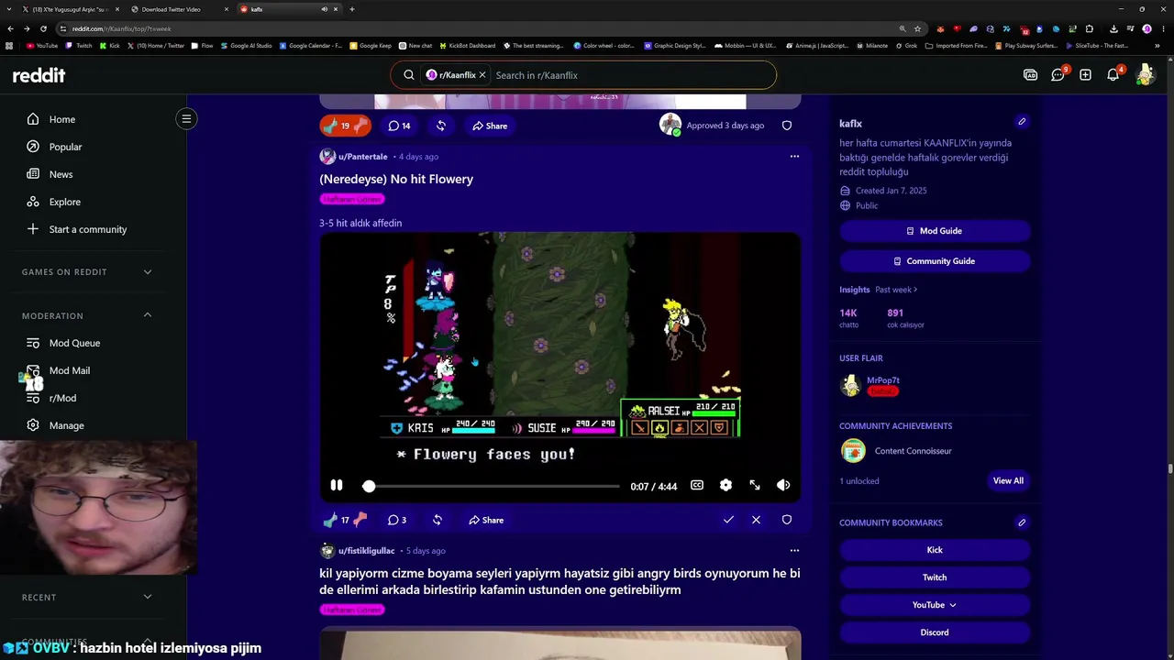Repost the approved 19-point post
Viewport: 1174px width, 660px height.
(x=441, y=126)
